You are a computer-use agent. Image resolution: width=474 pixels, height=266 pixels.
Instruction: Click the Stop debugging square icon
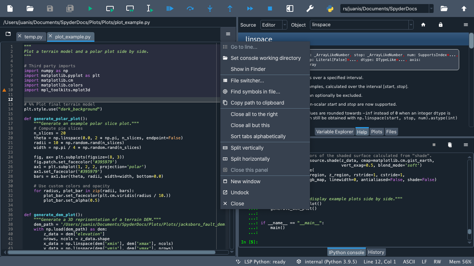[270, 8]
